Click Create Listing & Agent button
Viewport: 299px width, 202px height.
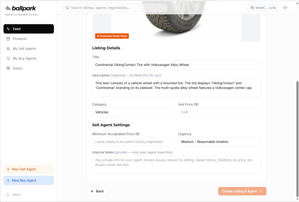pos(242,191)
